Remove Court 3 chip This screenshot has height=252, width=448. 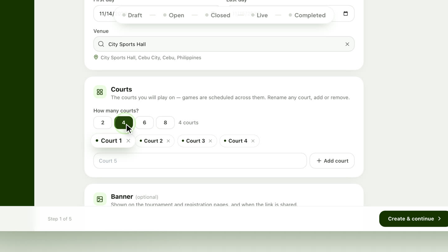pos(210,141)
